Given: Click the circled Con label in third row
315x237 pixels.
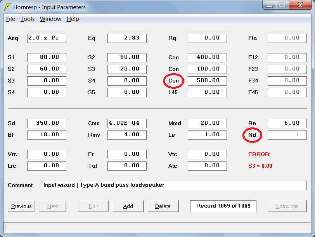Looking at the screenshot, I should click(x=173, y=81).
